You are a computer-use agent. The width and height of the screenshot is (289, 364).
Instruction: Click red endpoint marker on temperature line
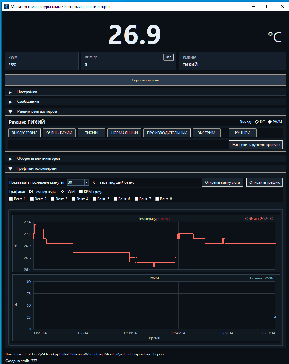click(x=275, y=244)
